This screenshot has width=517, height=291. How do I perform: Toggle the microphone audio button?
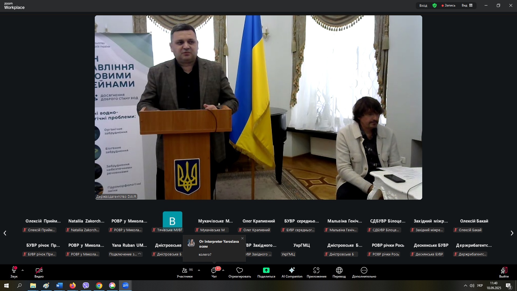[14, 270]
